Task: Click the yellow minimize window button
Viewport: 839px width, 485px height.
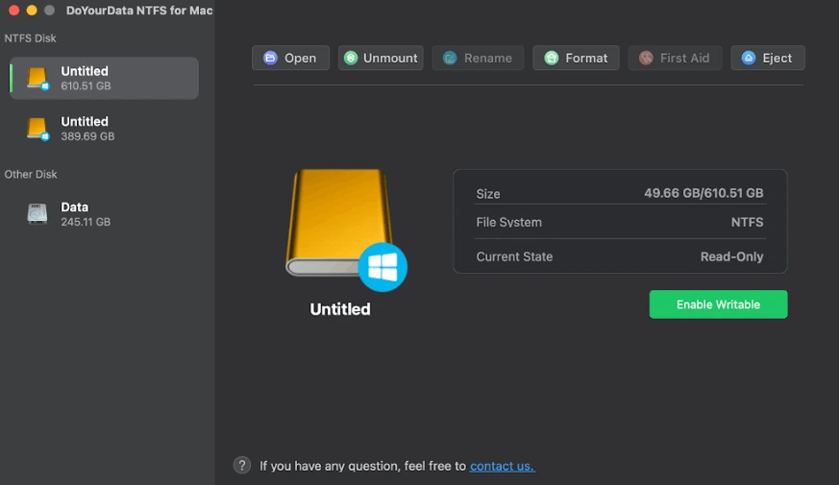Action: click(x=32, y=11)
